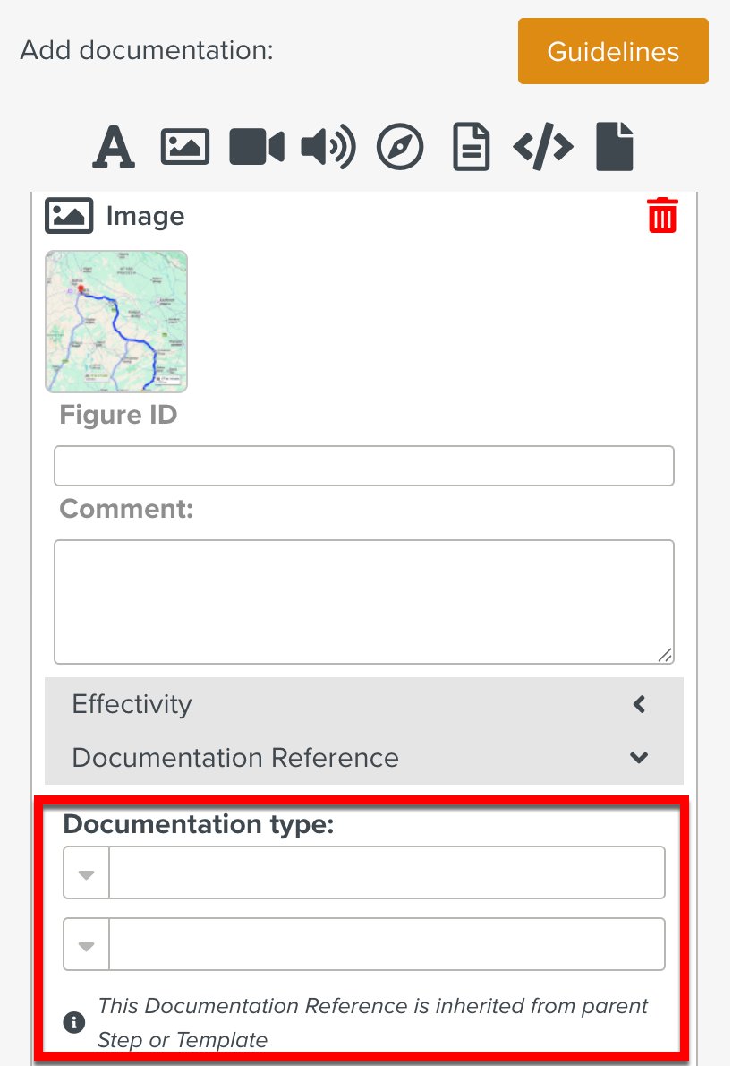Click the compass icon in toolbar
This screenshot has width=732, height=1066.
[399, 147]
